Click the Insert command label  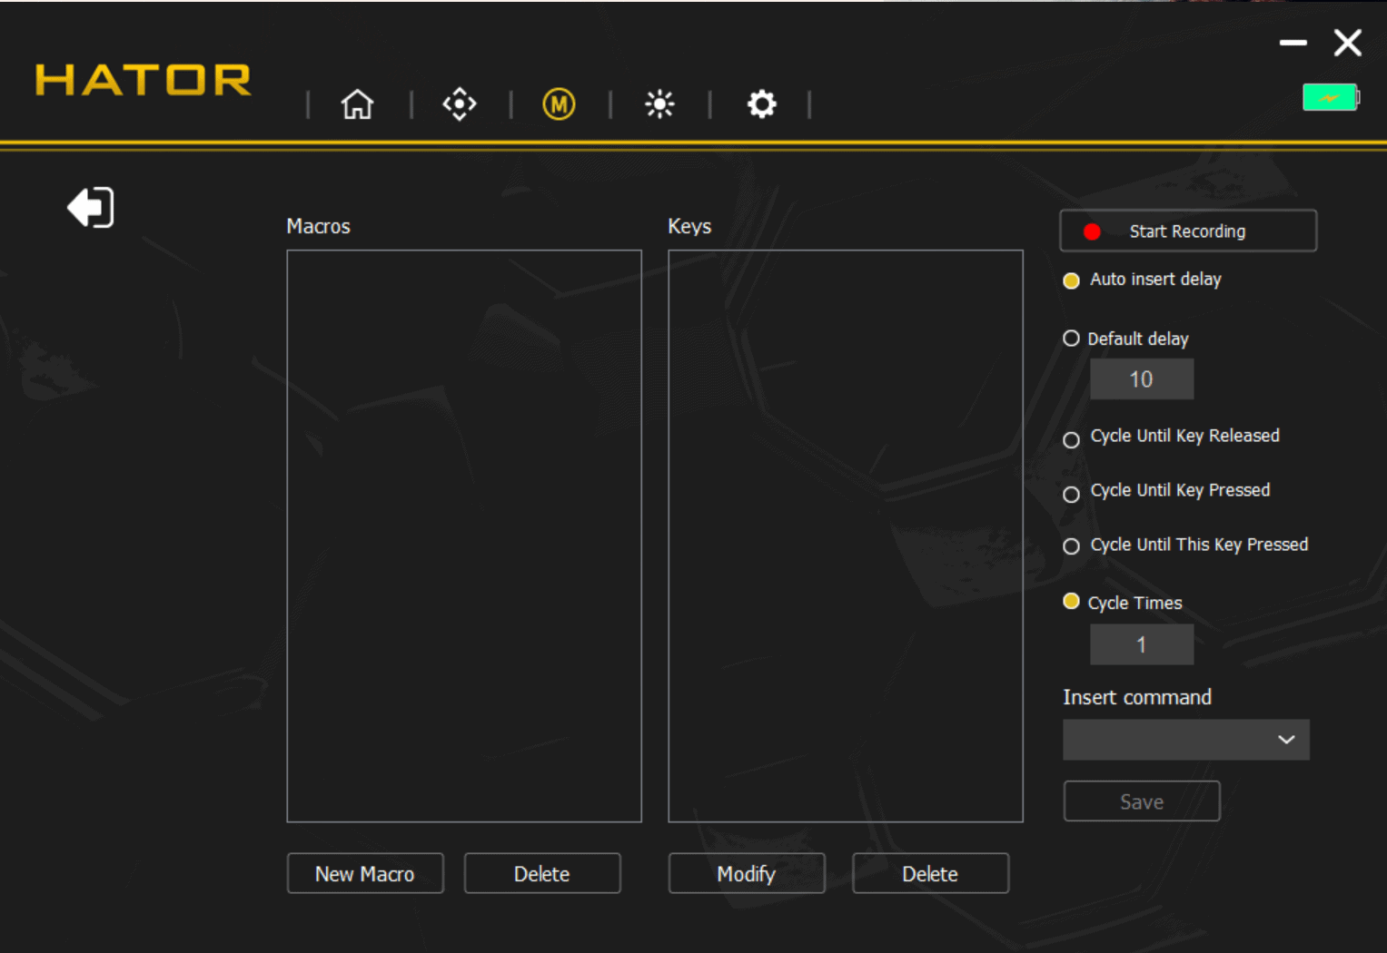coord(1137,697)
